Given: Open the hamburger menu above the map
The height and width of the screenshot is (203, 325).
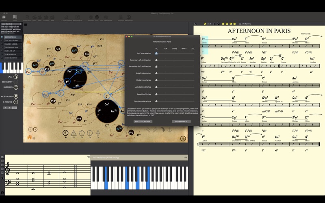Looking at the screenshot, I should [x=26, y=25].
